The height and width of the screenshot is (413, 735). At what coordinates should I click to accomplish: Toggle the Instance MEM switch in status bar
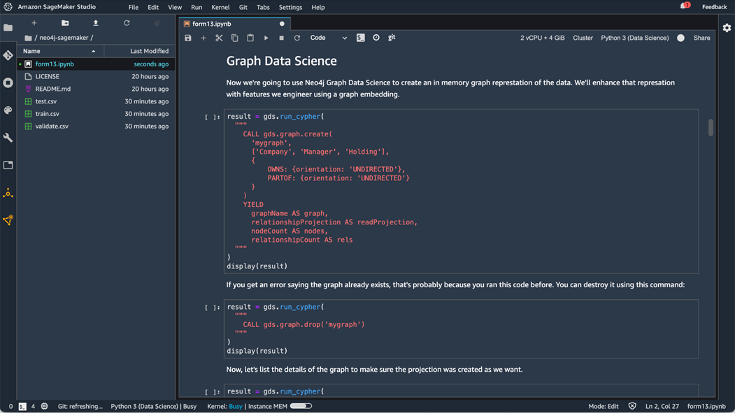tap(301, 406)
